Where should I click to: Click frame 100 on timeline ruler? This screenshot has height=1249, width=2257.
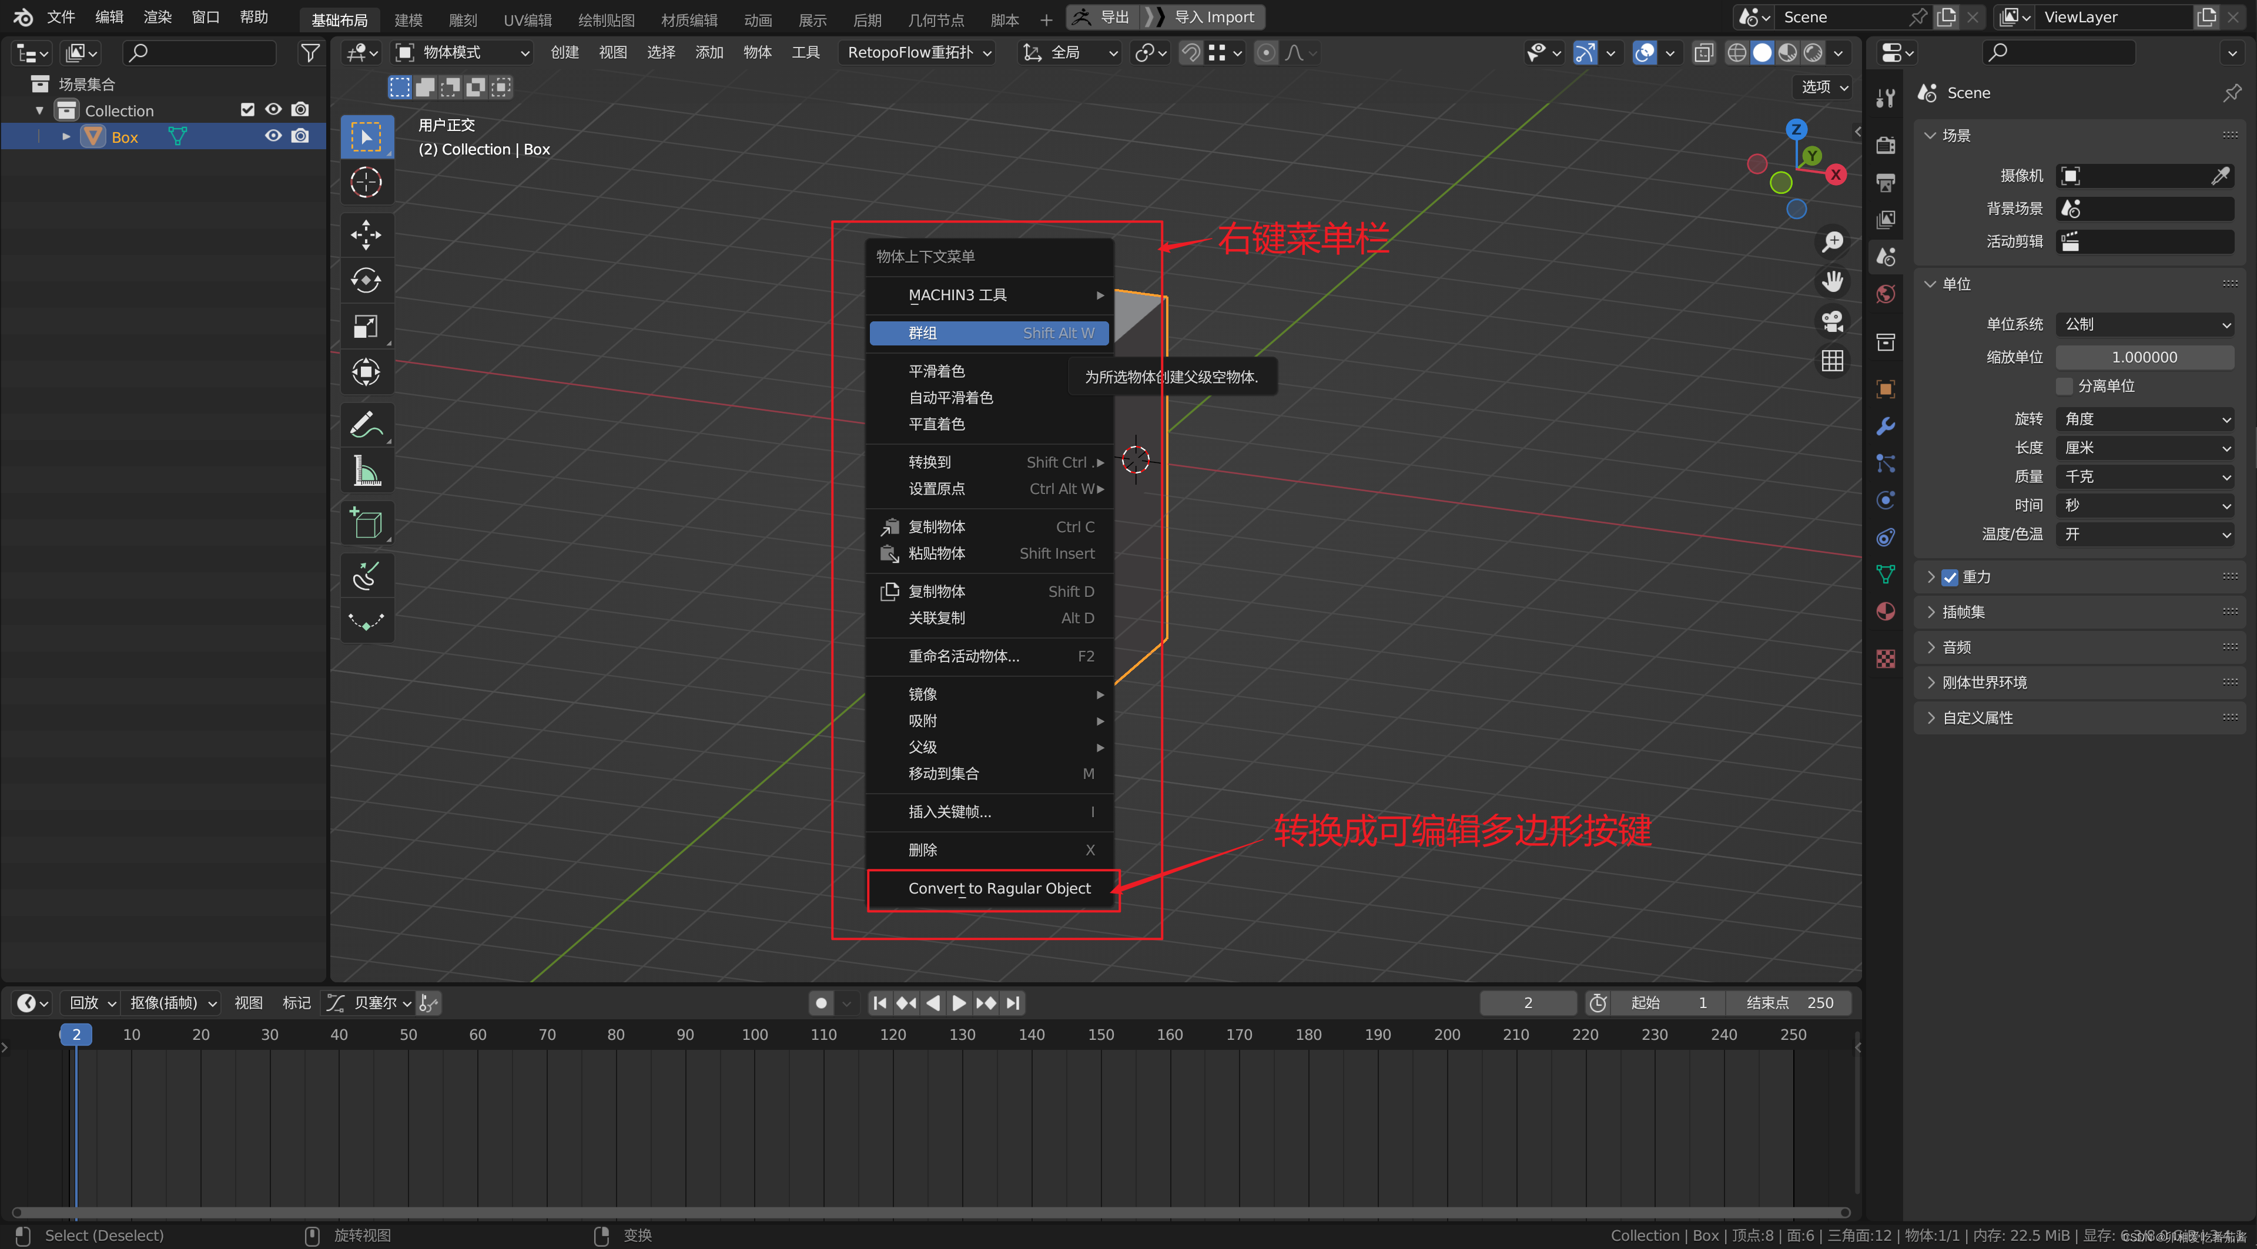click(x=754, y=1035)
